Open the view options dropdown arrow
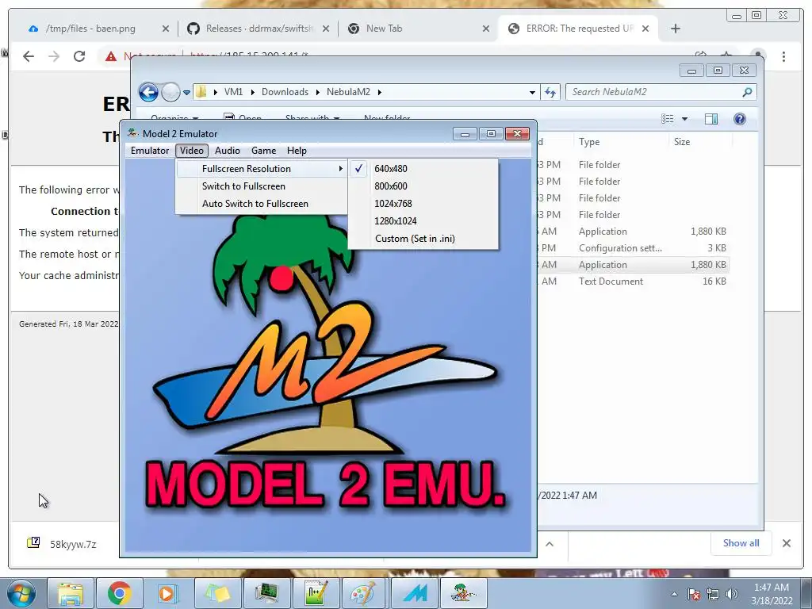The height and width of the screenshot is (609, 812). point(684,119)
